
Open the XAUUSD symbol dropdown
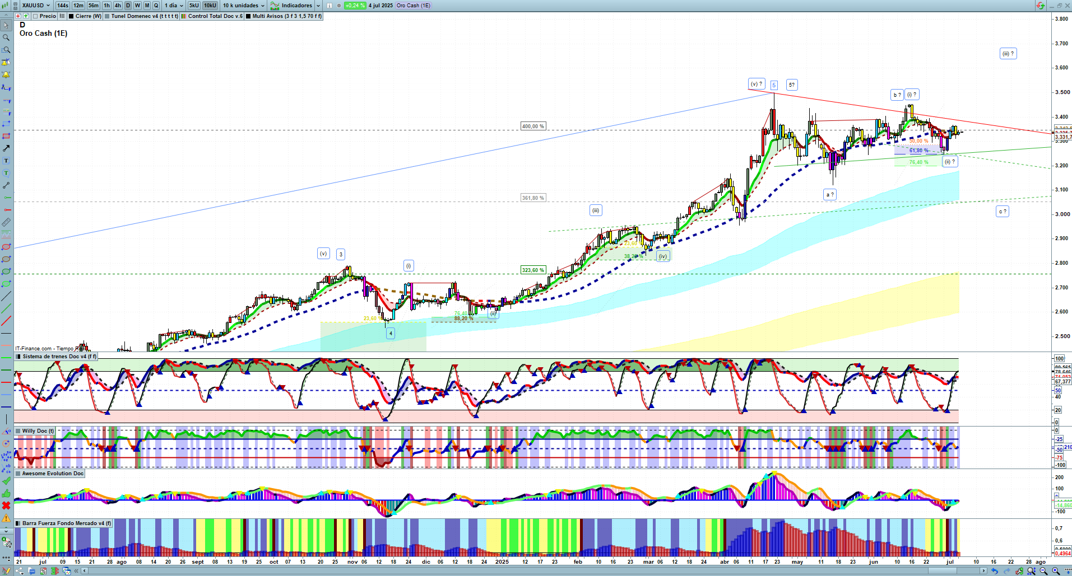(x=35, y=6)
